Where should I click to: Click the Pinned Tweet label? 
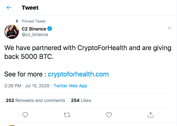tap(34, 21)
